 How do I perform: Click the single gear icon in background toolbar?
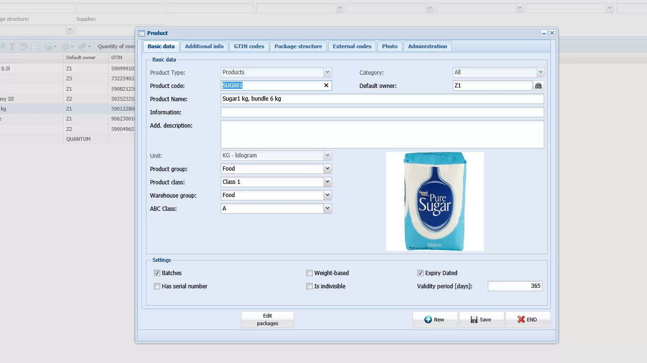65,46
